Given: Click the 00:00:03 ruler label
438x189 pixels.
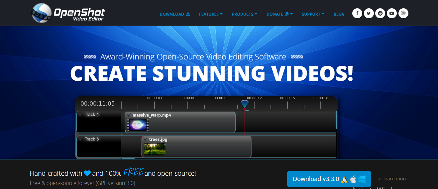Looking at the screenshot, I should coord(155,98).
